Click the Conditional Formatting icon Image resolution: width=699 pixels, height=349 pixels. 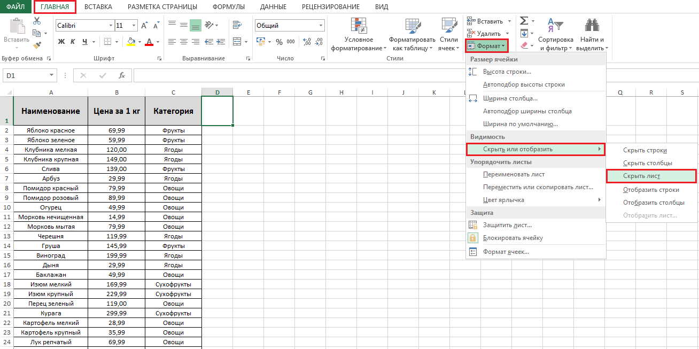tap(358, 26)
